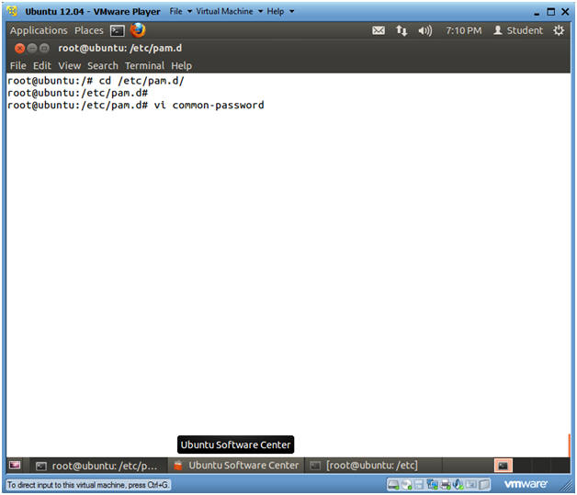Image resolution: width=577 pixels, height=495 pixels.
Task: Switch to root@ubuntu: /etc/p... taskbar window
Action: 98,466
